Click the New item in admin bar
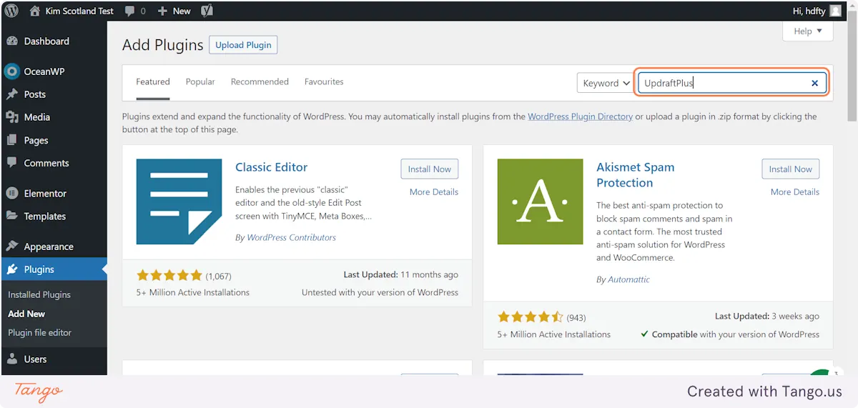Viewport: 858px width, 408px height. click(x=174, y=11)
